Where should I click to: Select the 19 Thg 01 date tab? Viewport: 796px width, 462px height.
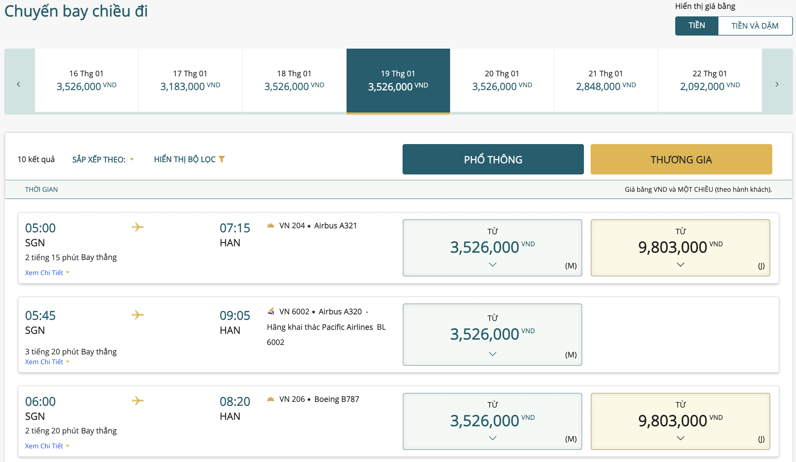coord(398,81)
